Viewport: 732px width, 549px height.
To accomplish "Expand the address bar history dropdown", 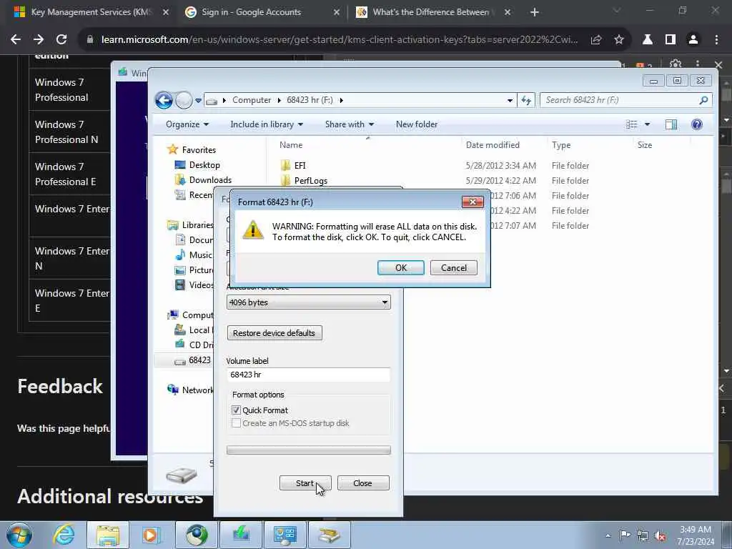I will point(510,100).
